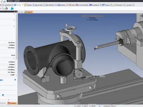The image size is (143, 107).
Task: Switch to the Start Page document tab
Action: tap(21, 12)
